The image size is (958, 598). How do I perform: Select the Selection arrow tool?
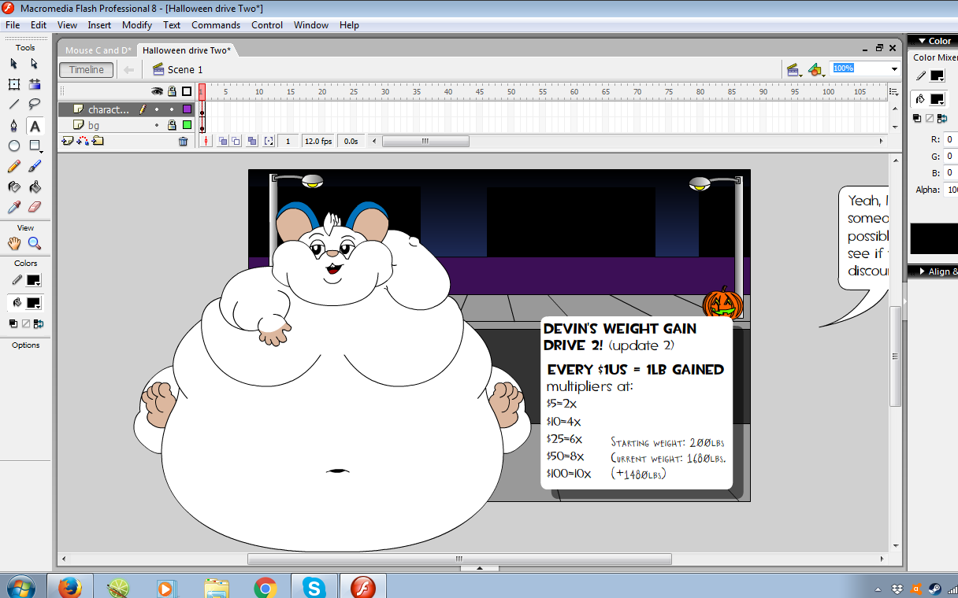click(13, 64)
